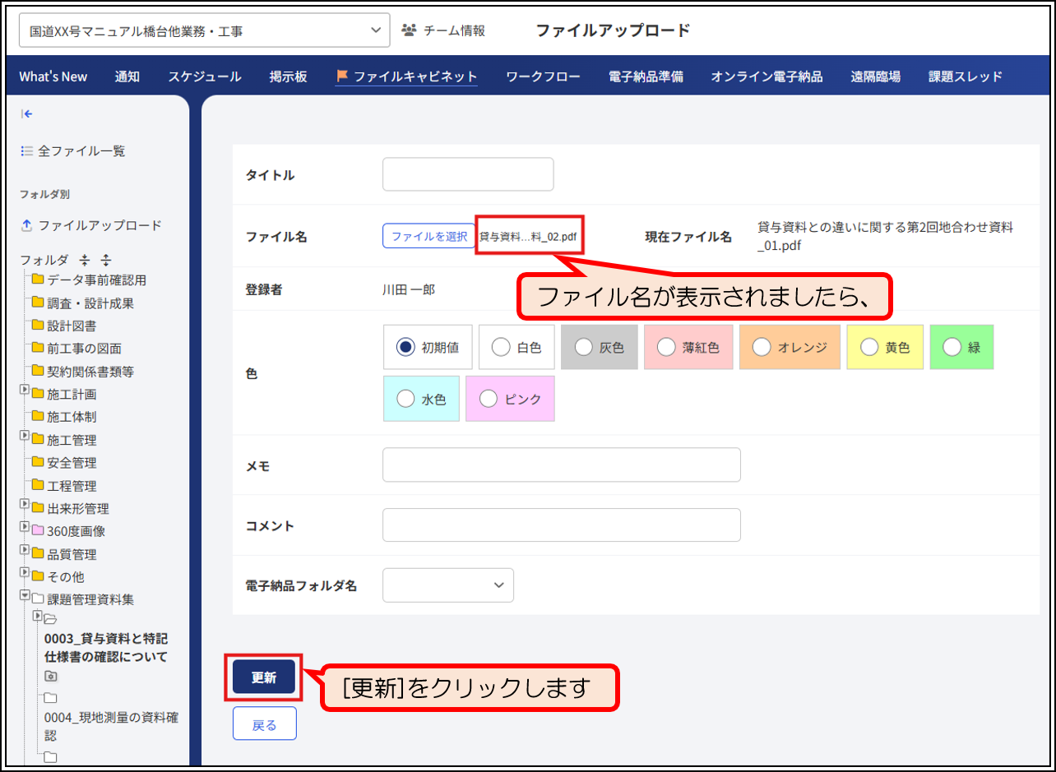Switch to the ワークフロー tab
The height and width of the screenshot is (772, 1056).
tap(544, 76)
